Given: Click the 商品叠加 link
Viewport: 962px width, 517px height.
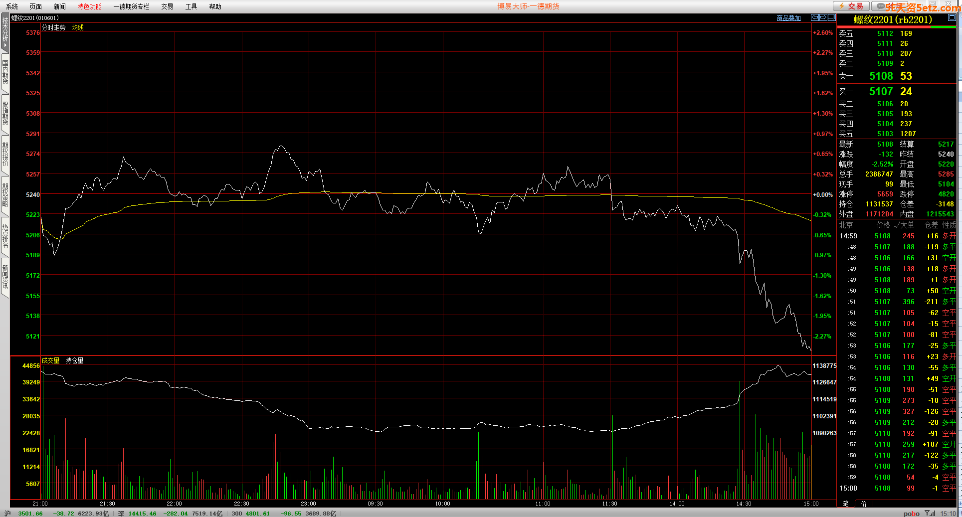Looking at the screenshot, I should 789,18.
